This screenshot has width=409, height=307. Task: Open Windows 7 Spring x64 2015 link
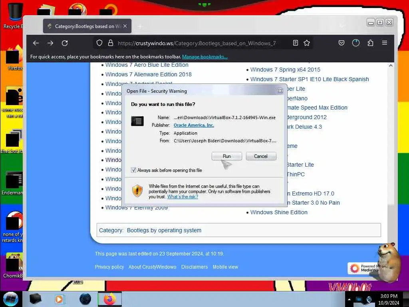[x=285, y=70]
